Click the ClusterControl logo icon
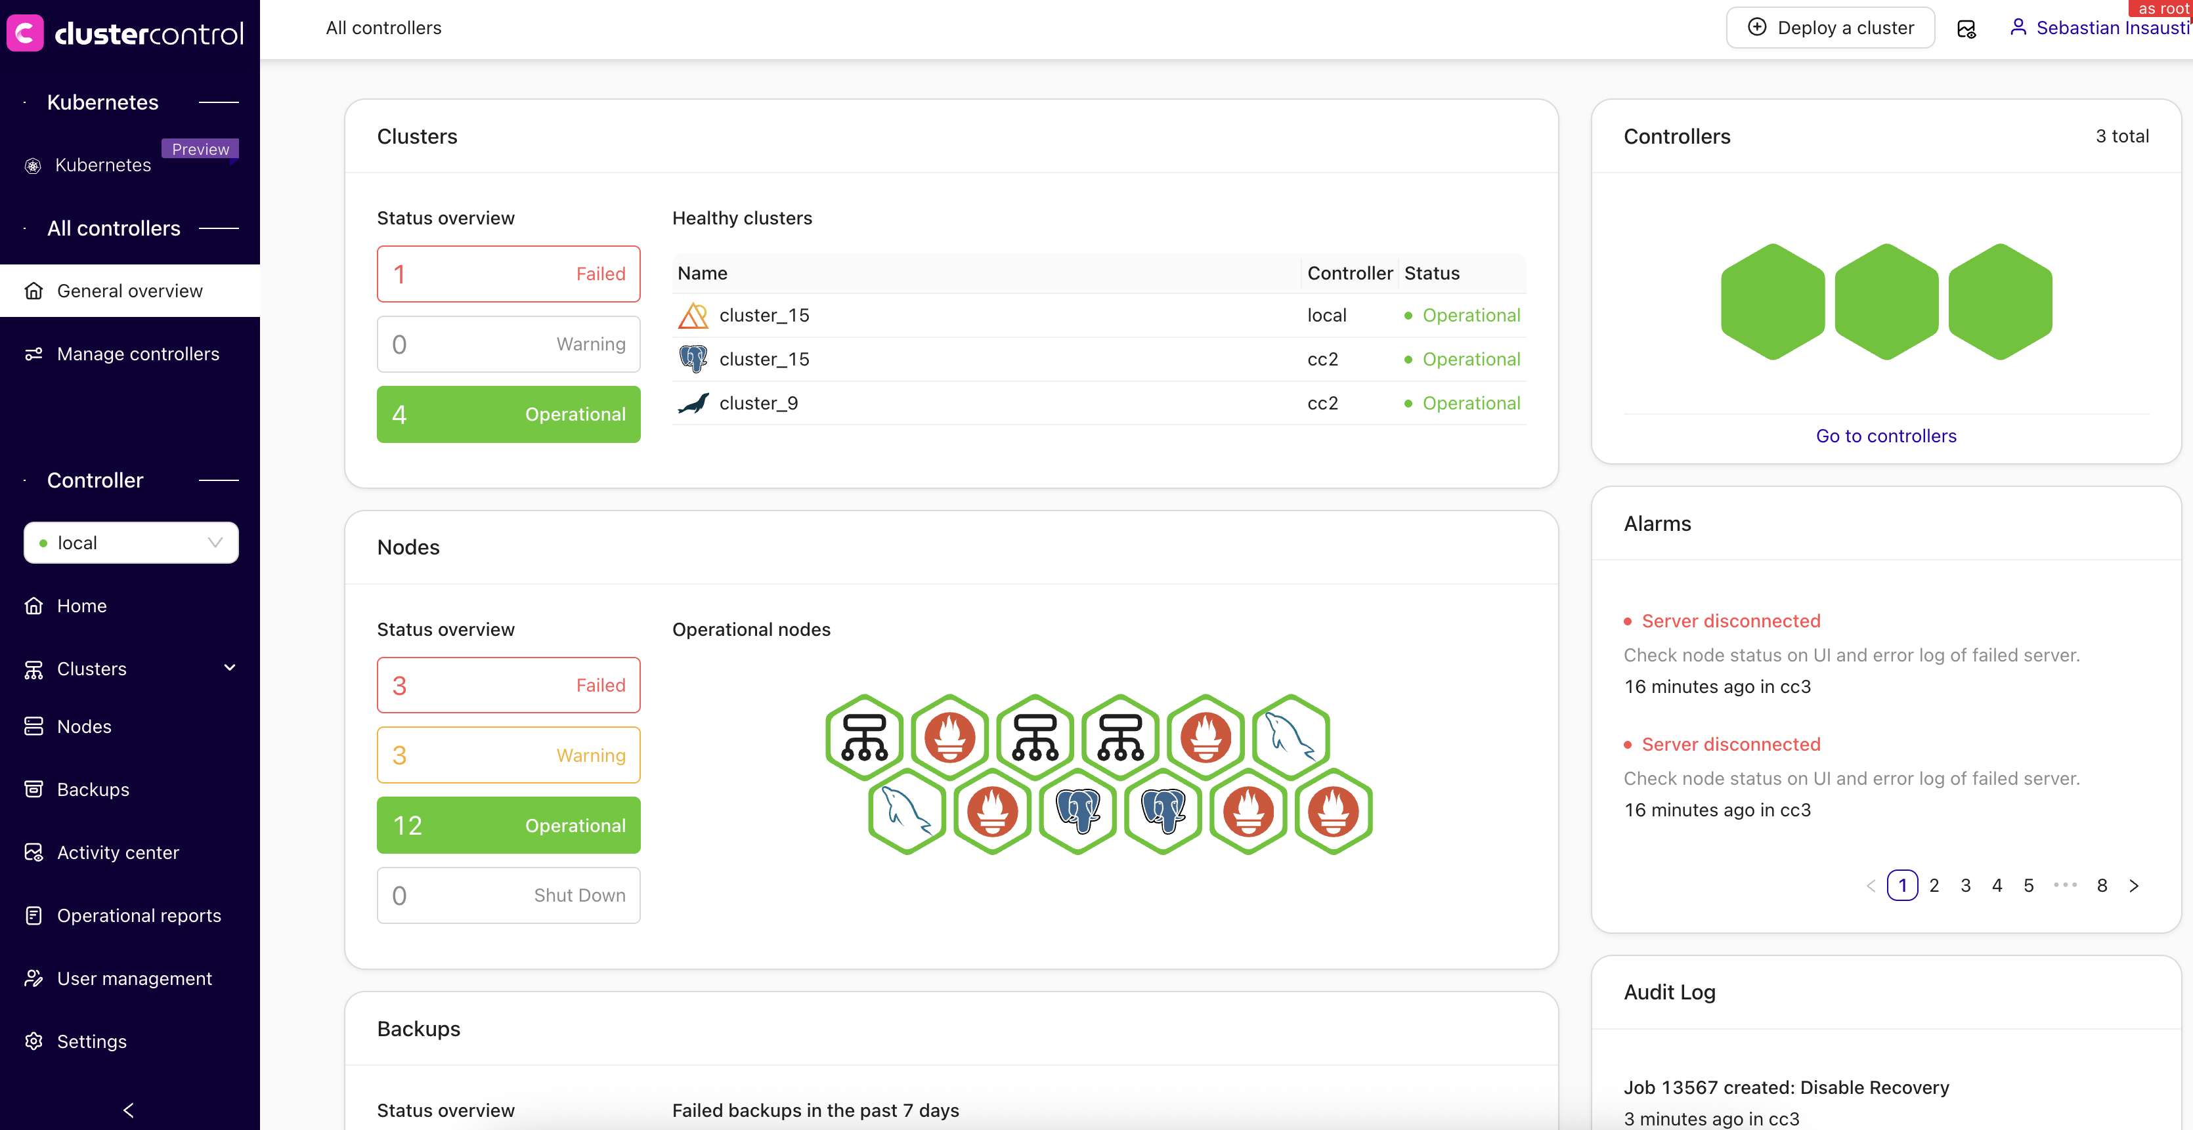Viewport: 2193px width, 1130px height. (26, 33)
